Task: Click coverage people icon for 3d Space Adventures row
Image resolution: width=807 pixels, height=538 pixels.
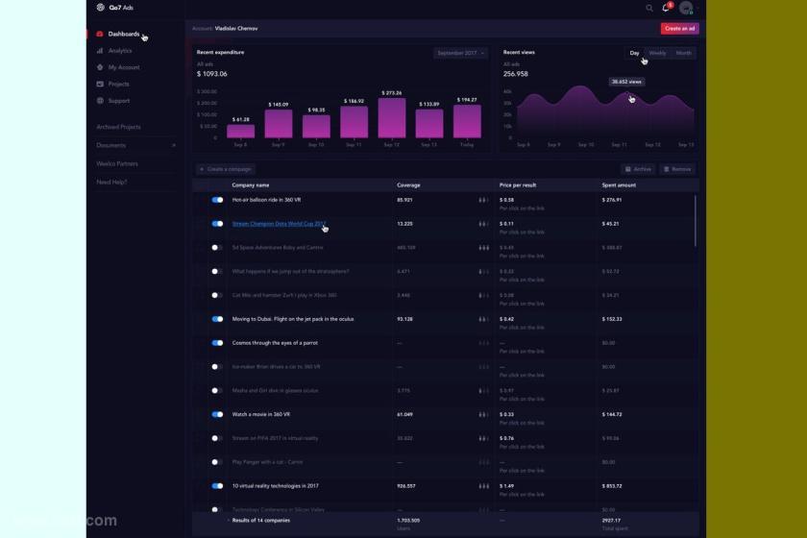Action: (483, 248)
